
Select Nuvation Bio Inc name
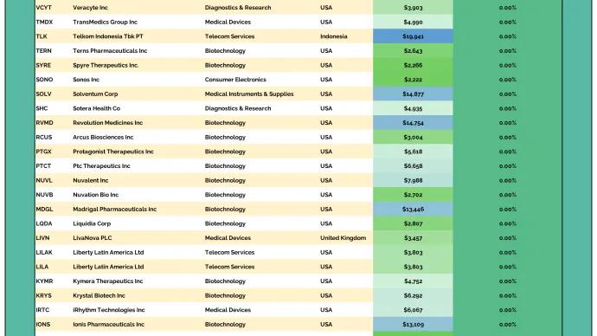[x=95, y=195]
